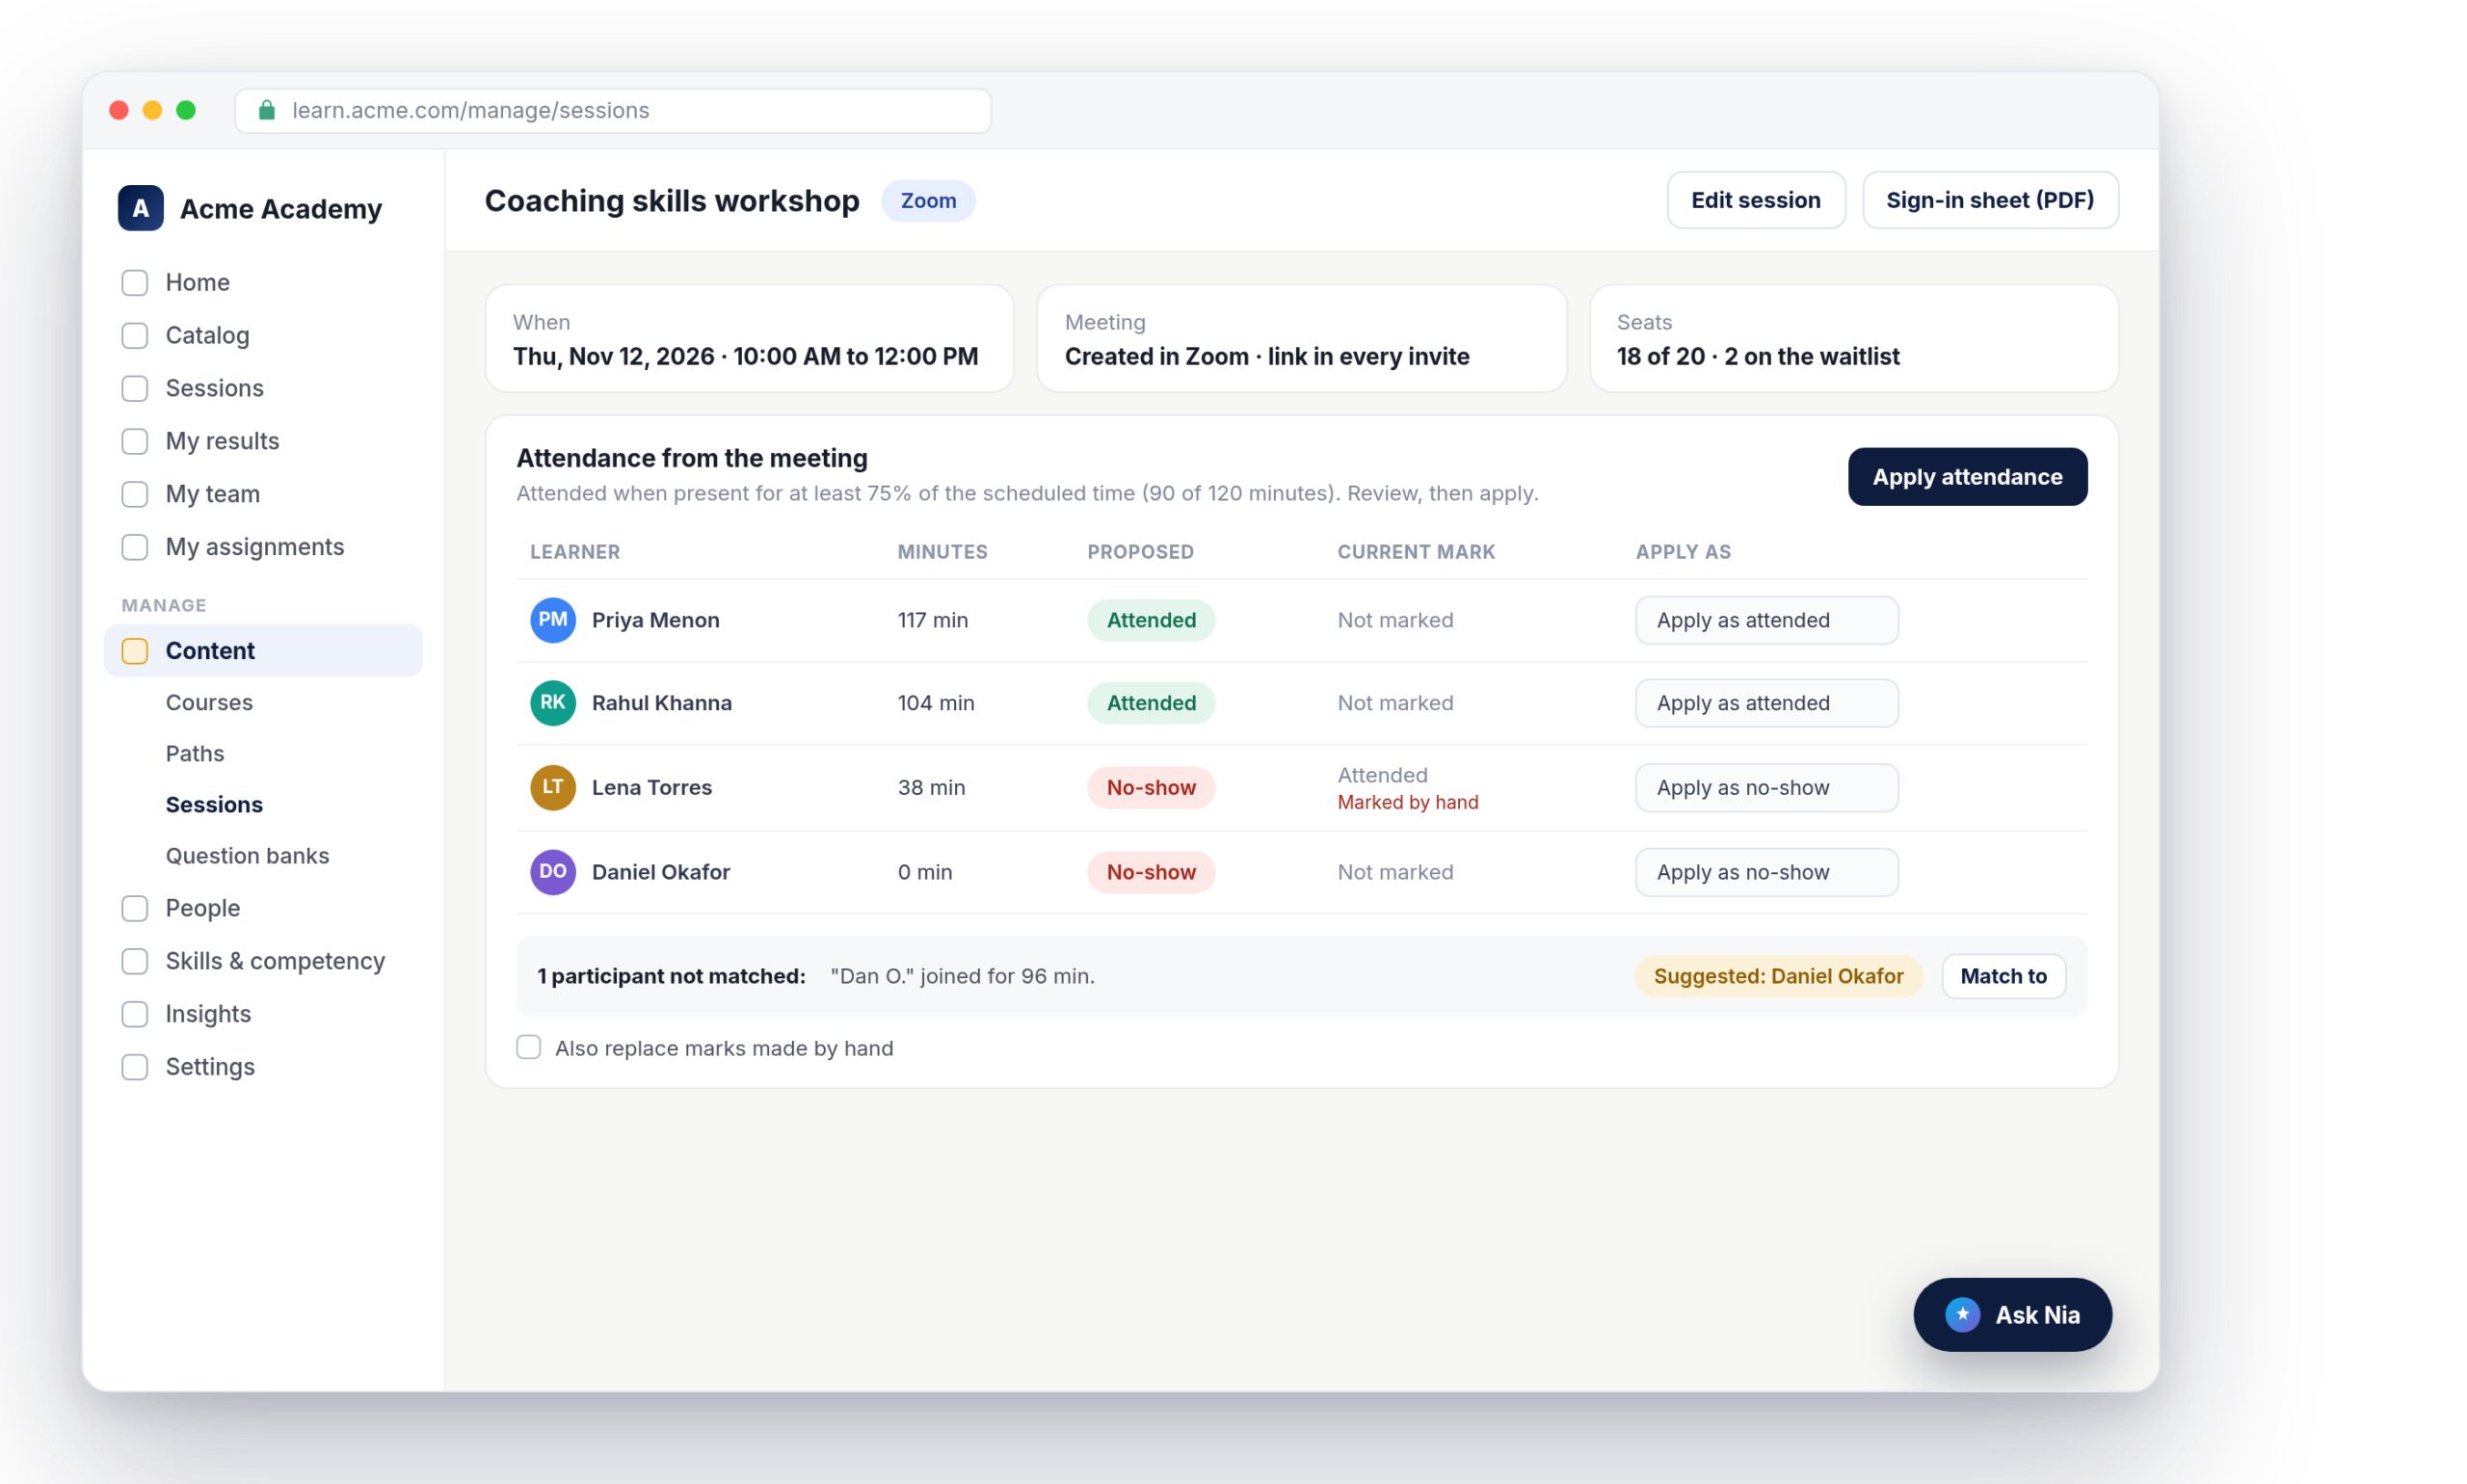Open Paths under Content
2467x1484 pixels.
[x=195, y=753]
